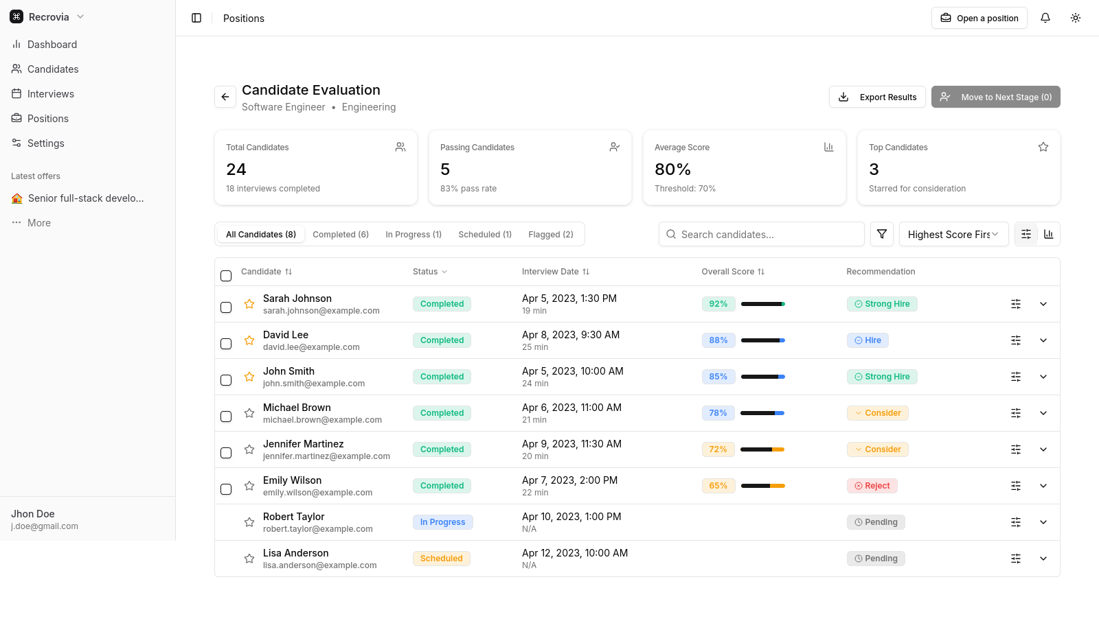Expand John Smith's row details

tap(1043, 377)
